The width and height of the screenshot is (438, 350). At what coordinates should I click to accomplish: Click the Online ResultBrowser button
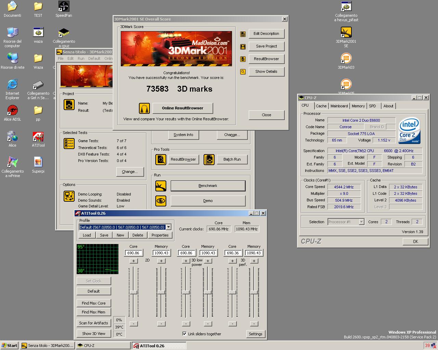pos(183,108)
